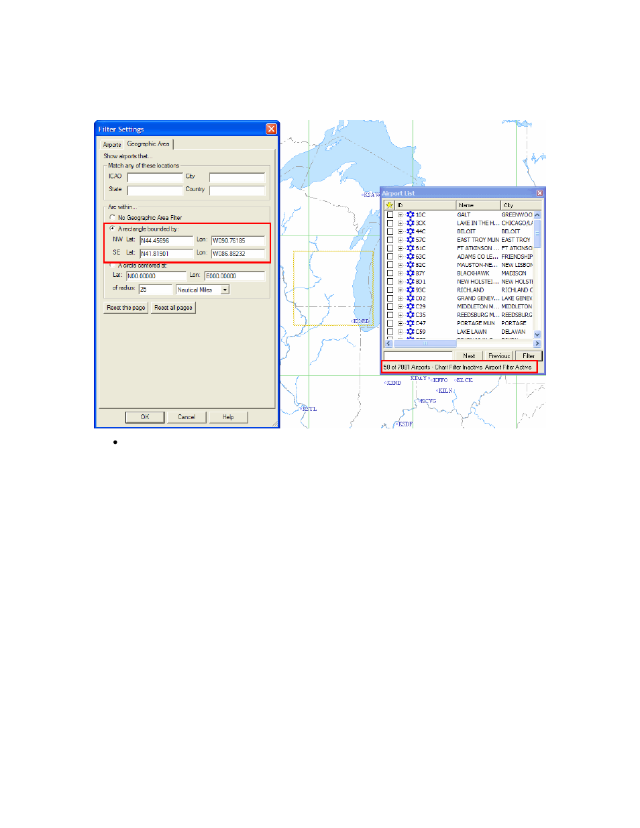Click the SE longitude field W086.88232

tap(238, 253)
